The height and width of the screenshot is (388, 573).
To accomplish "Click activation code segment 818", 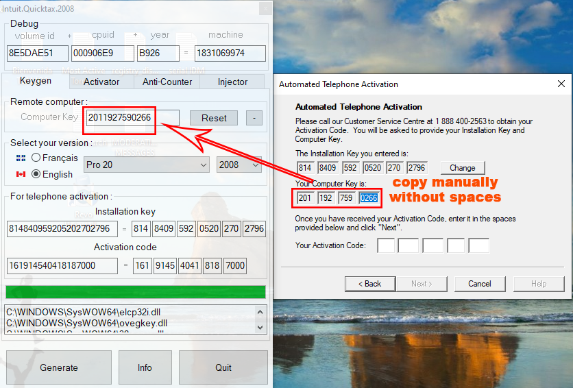I will (212, 265).
